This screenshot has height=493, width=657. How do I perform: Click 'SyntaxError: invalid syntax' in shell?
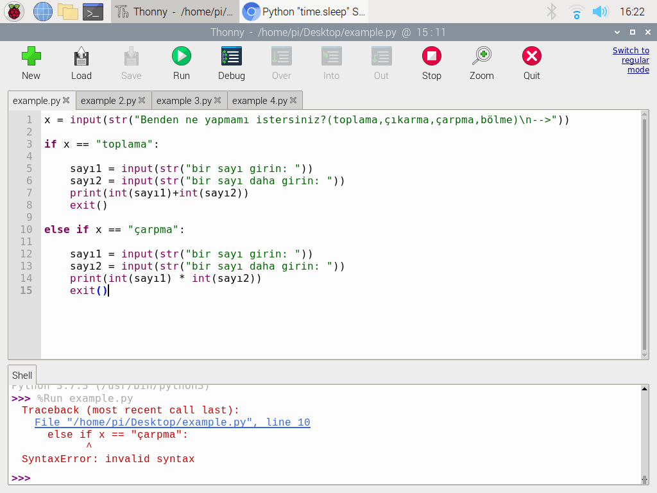tap(108, 458)
